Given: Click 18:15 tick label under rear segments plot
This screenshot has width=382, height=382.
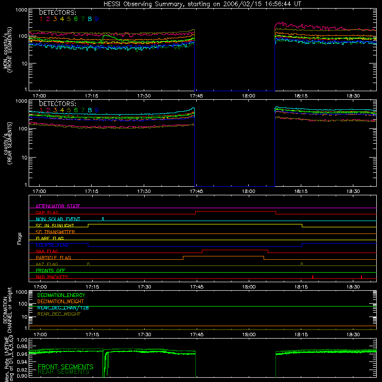Looking at the screenshot, I should 301,191.
